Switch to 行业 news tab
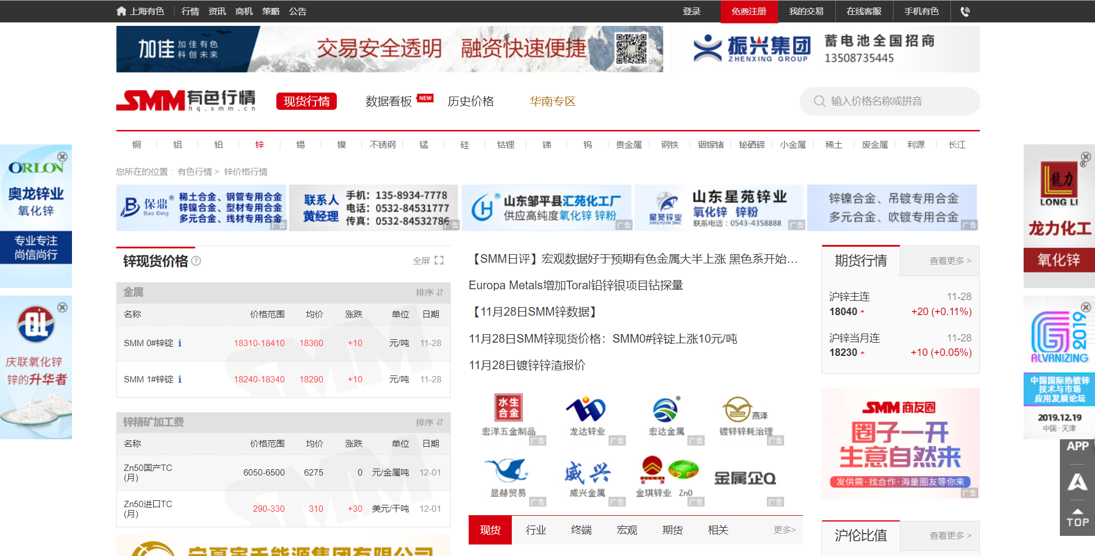 click(535, 530)
